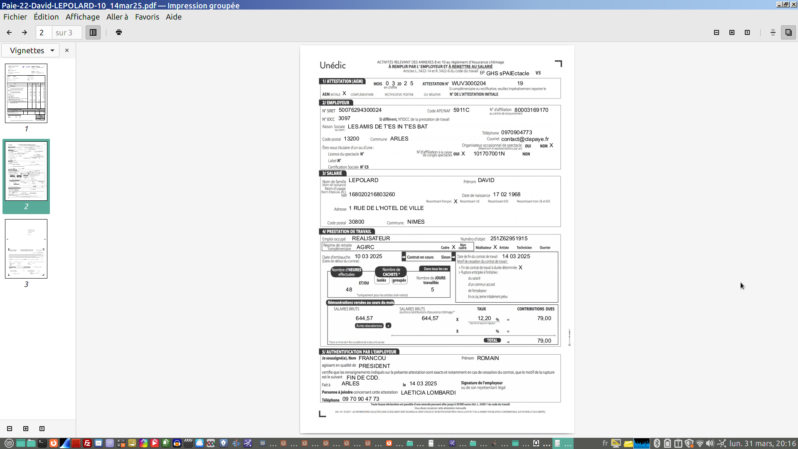
Task: Toggle dual page view mode
Action: coord(788,32)
